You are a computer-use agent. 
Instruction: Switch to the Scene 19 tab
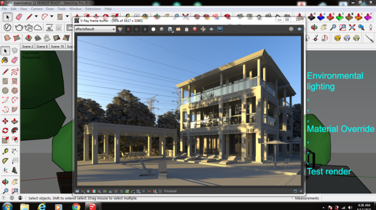coord(57,46)
